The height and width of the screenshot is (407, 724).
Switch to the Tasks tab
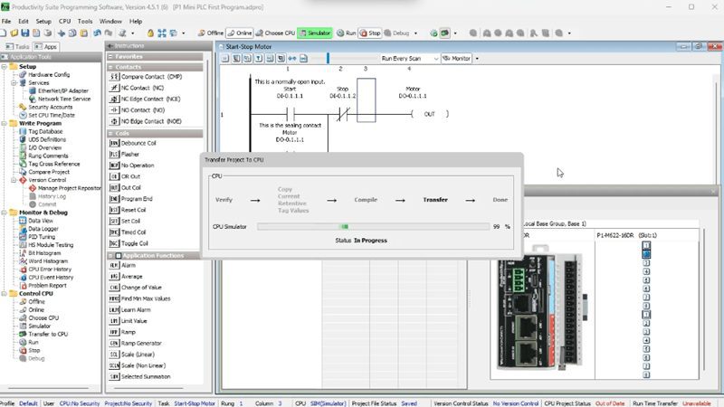click(x=17, y=47)
